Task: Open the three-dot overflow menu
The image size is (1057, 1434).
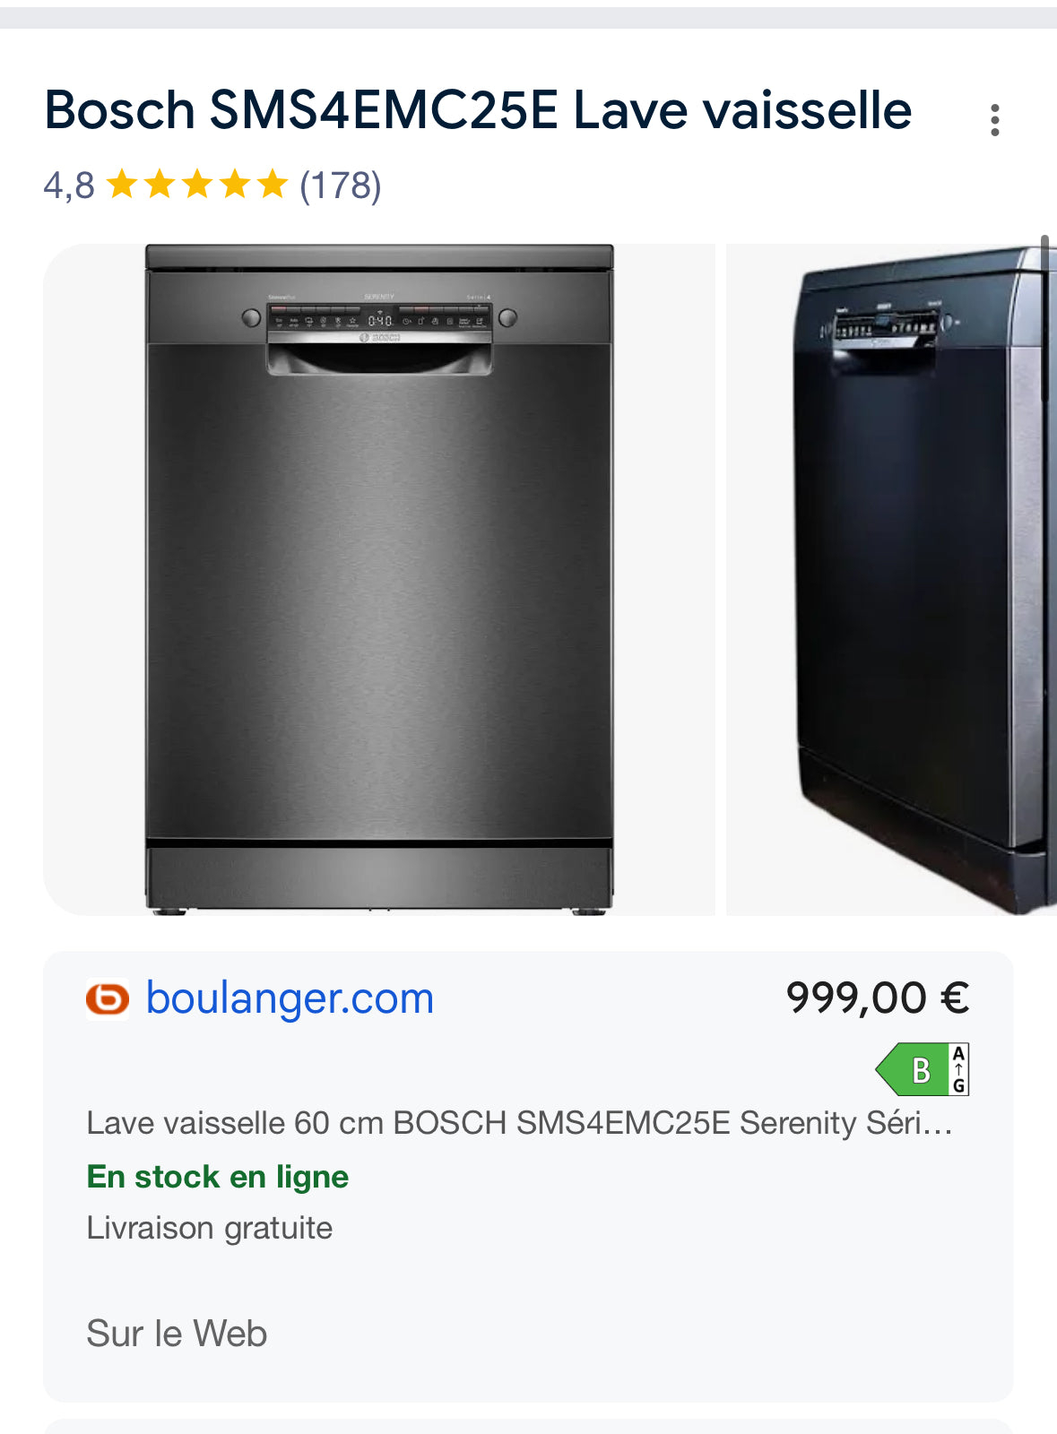Action: pos(995,118)
